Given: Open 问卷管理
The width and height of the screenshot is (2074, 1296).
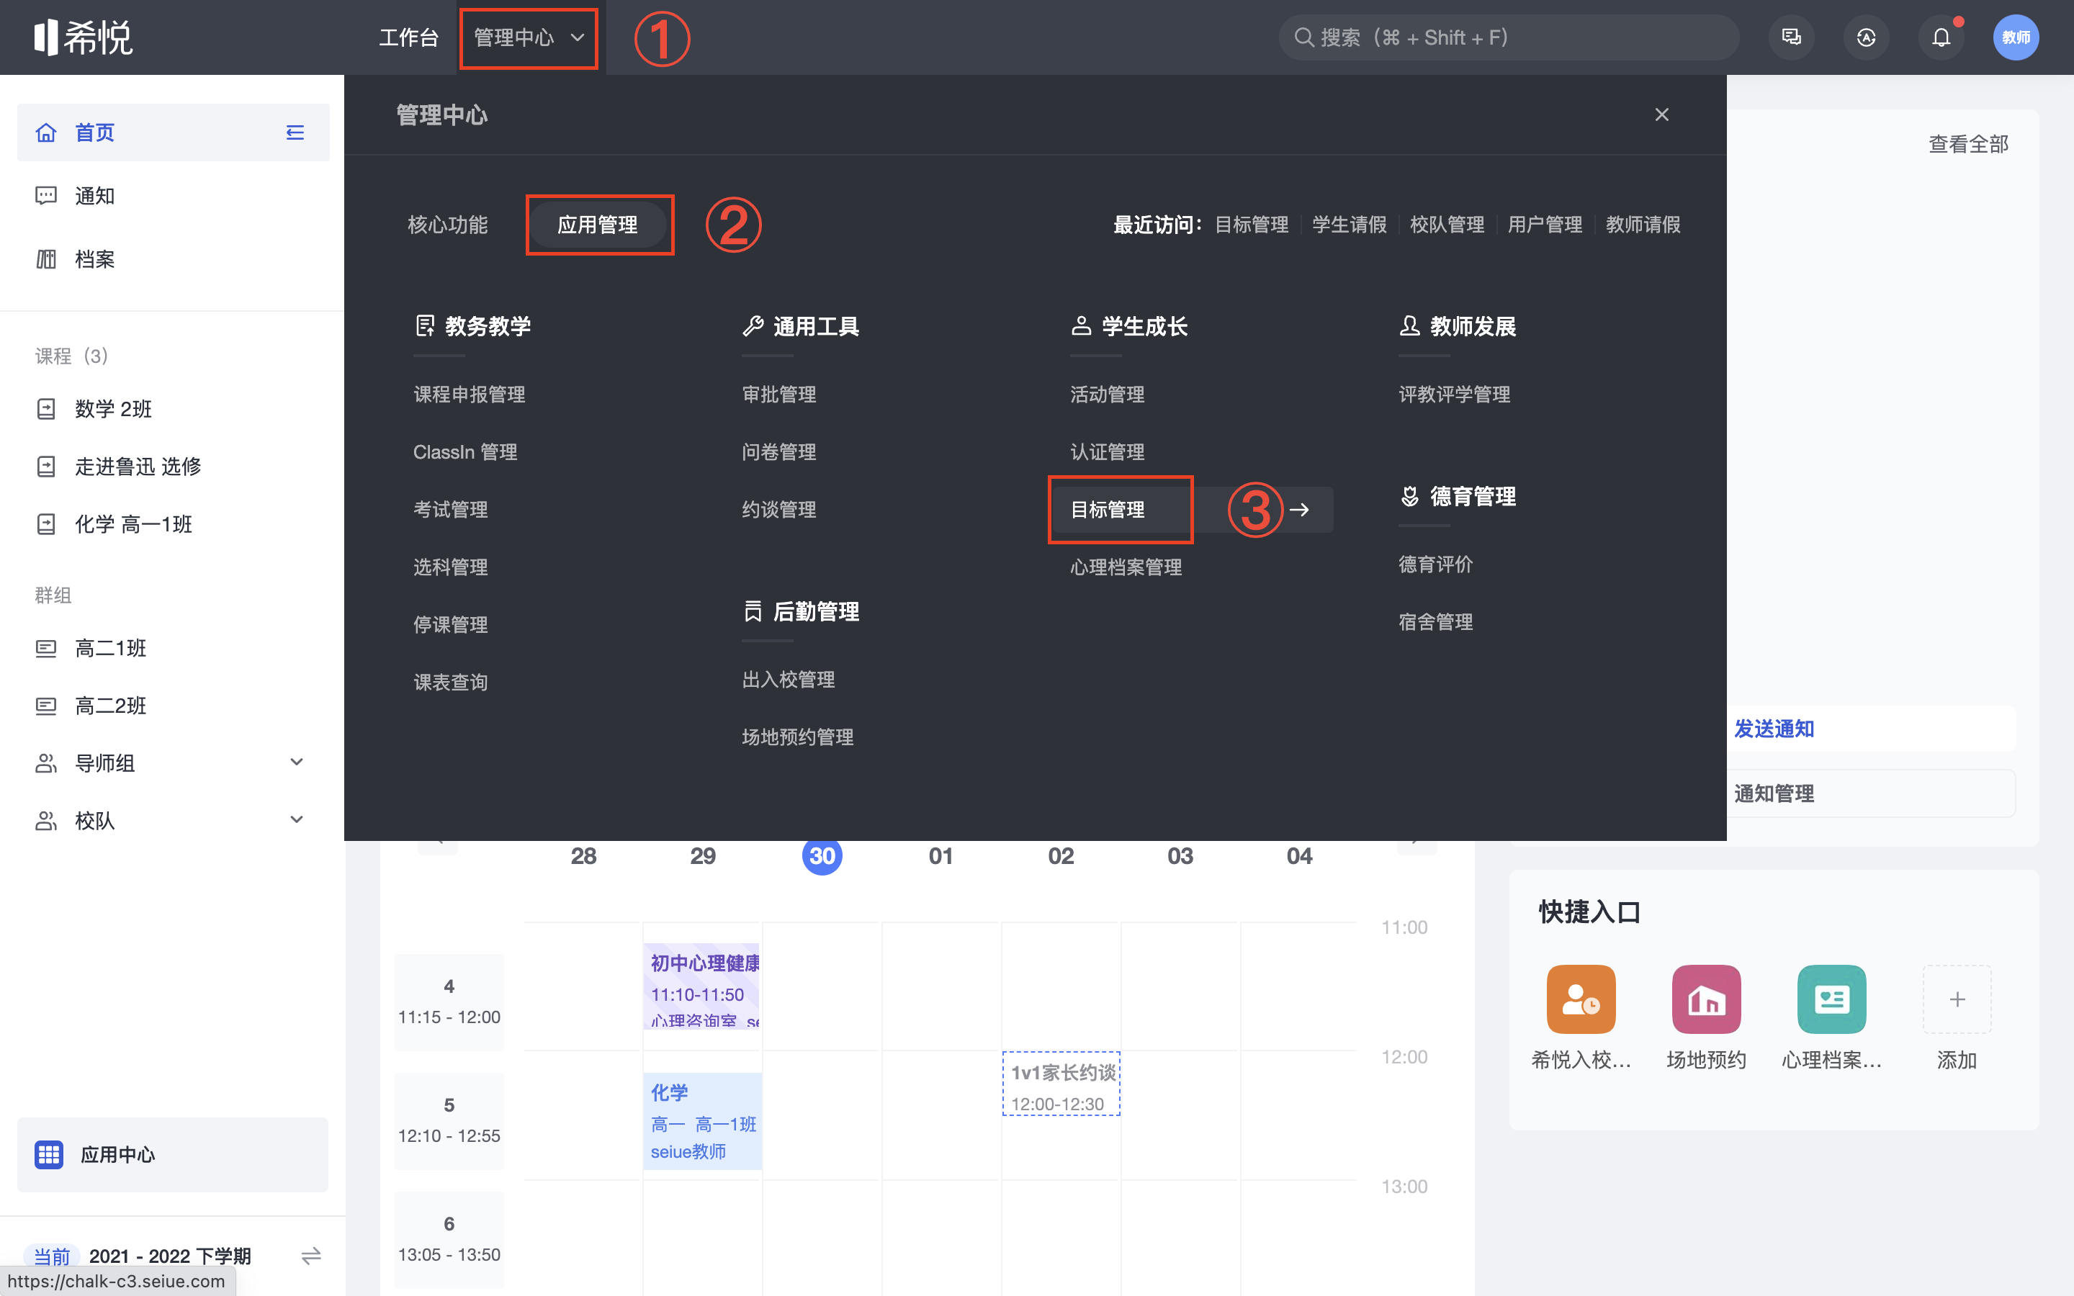Looking at the screenshot, I should (x=778, y=451).
